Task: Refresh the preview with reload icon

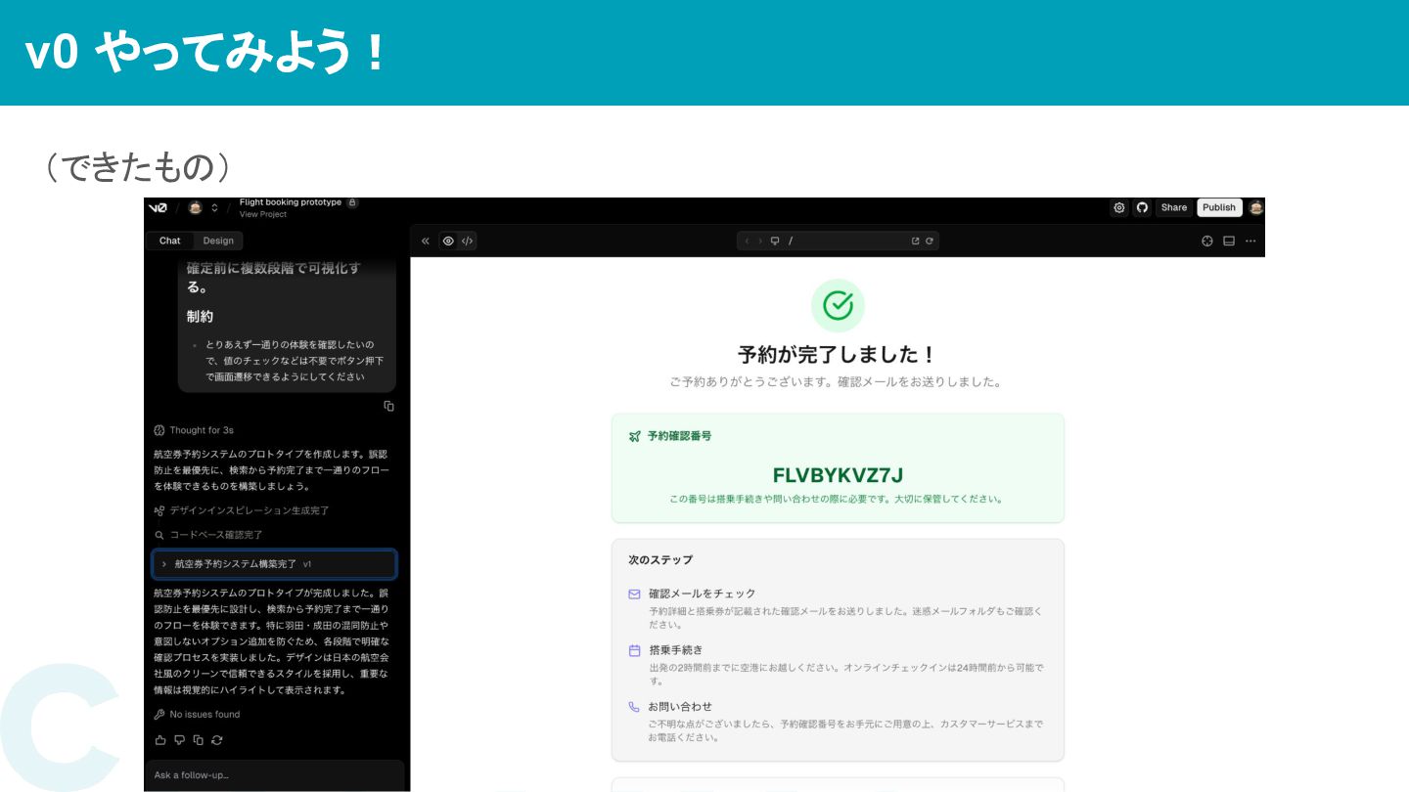Action: click(x=930, y=241)
